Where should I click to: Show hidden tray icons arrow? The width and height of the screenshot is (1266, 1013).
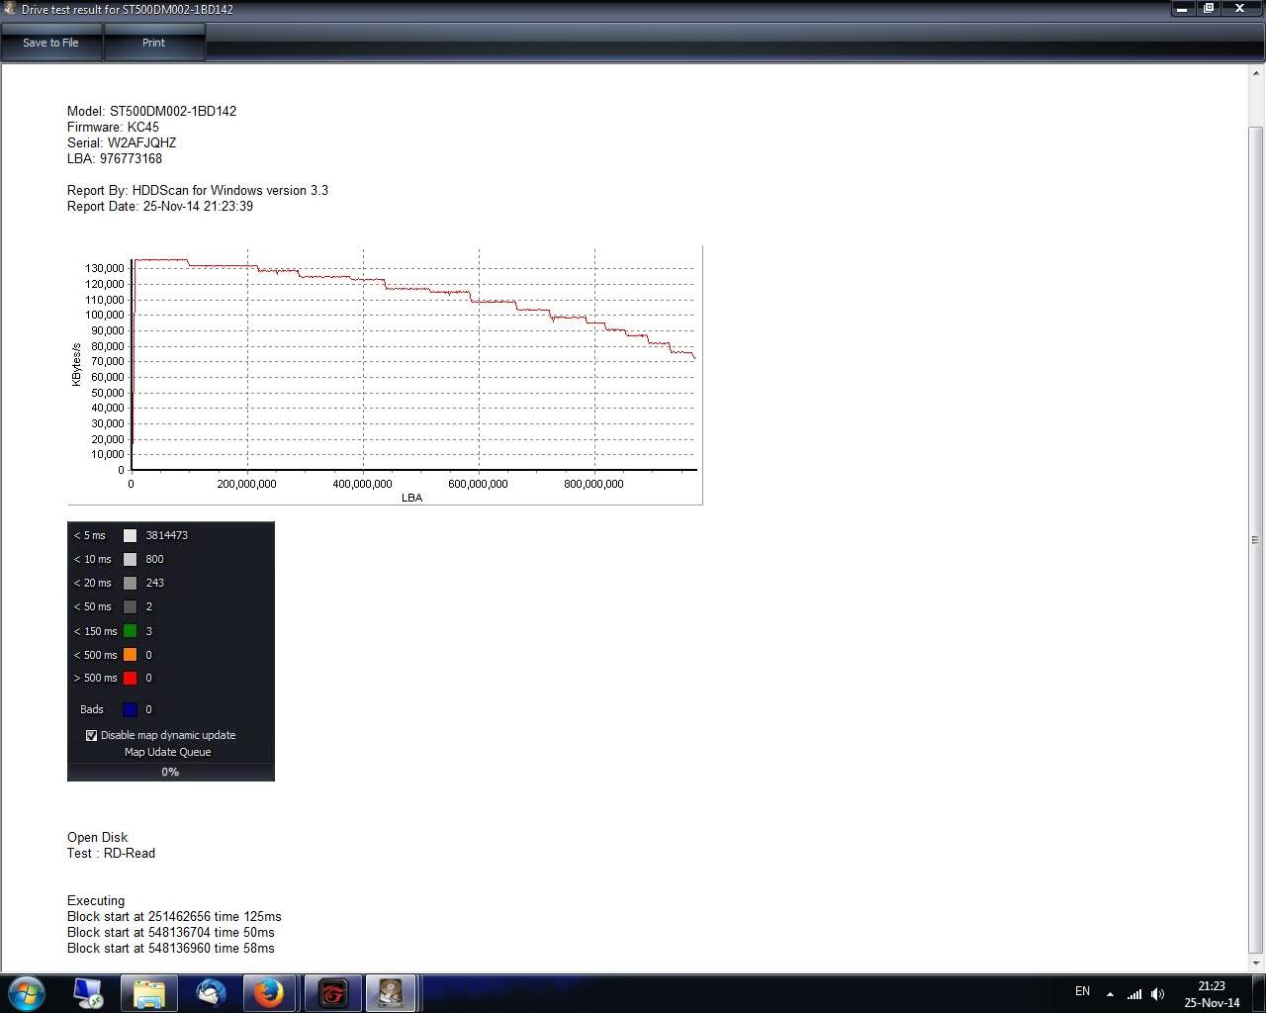[x=1110, y=994]
